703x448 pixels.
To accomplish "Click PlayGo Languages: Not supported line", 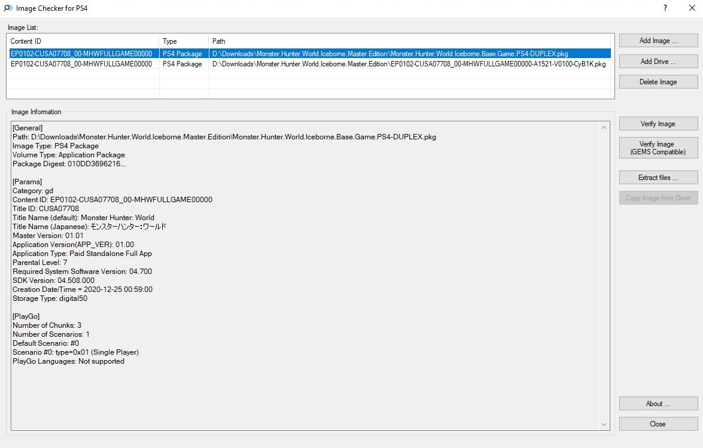I will [69, 361].
